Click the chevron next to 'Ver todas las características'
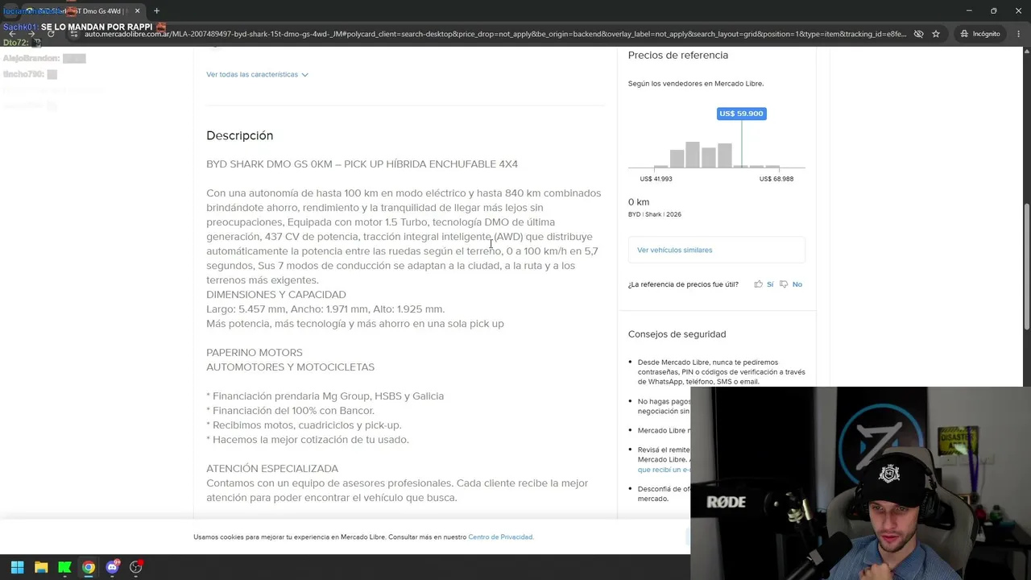The image size is (1031, 580). coord(304,74)
